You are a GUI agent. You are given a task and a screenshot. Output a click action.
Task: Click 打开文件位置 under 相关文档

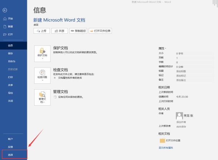click(x=173, y=140)
